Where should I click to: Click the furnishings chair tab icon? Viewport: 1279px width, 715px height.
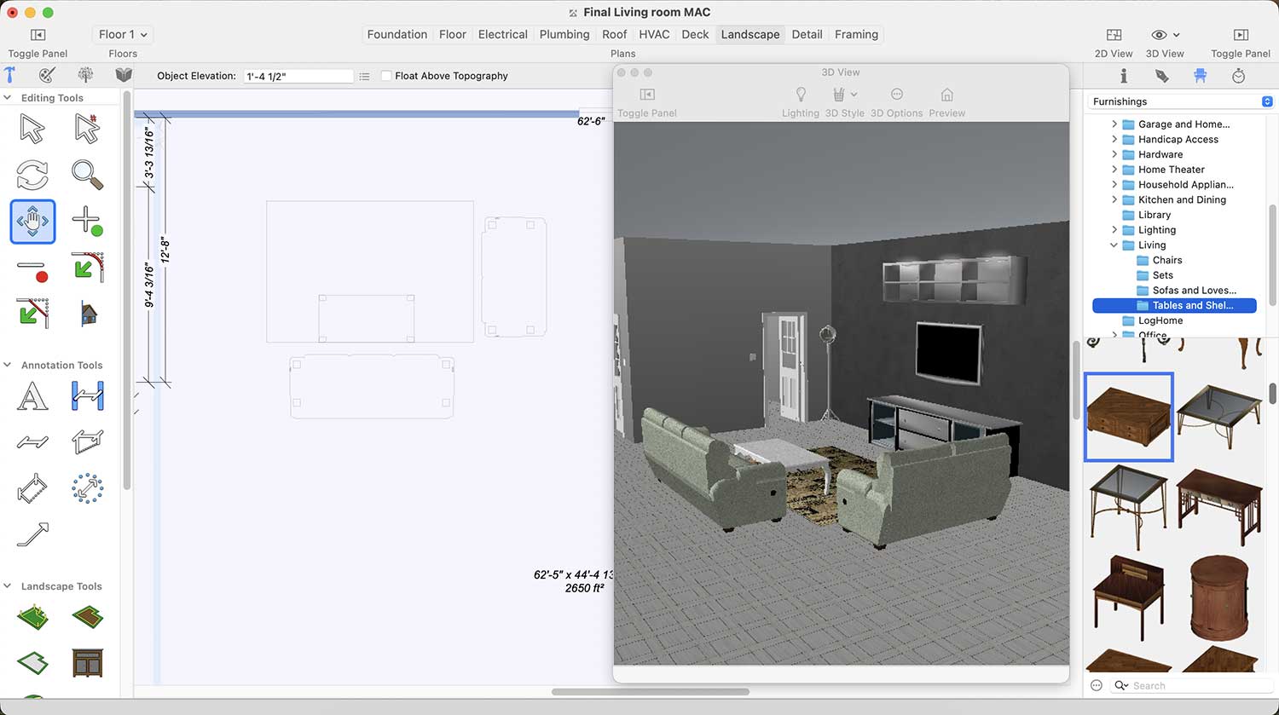[1201, 76]
